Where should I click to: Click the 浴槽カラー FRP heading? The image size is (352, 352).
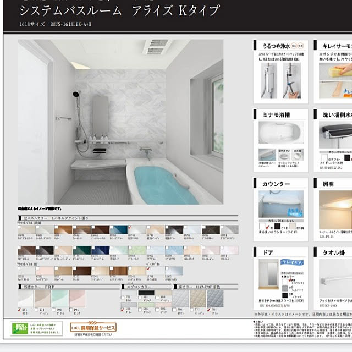tap(39, 287)
